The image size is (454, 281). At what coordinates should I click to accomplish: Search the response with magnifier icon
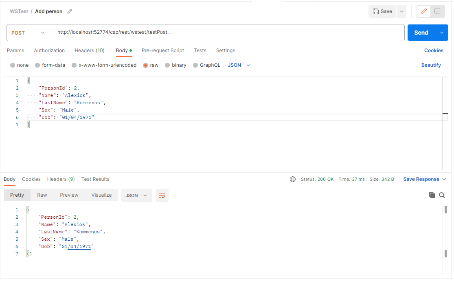442,195
